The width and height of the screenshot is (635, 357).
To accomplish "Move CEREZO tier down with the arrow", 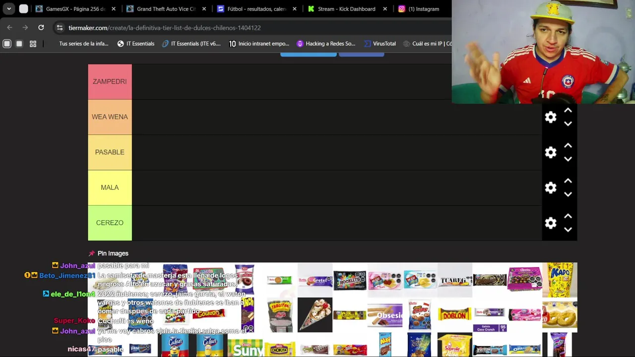I will (568, 229).
